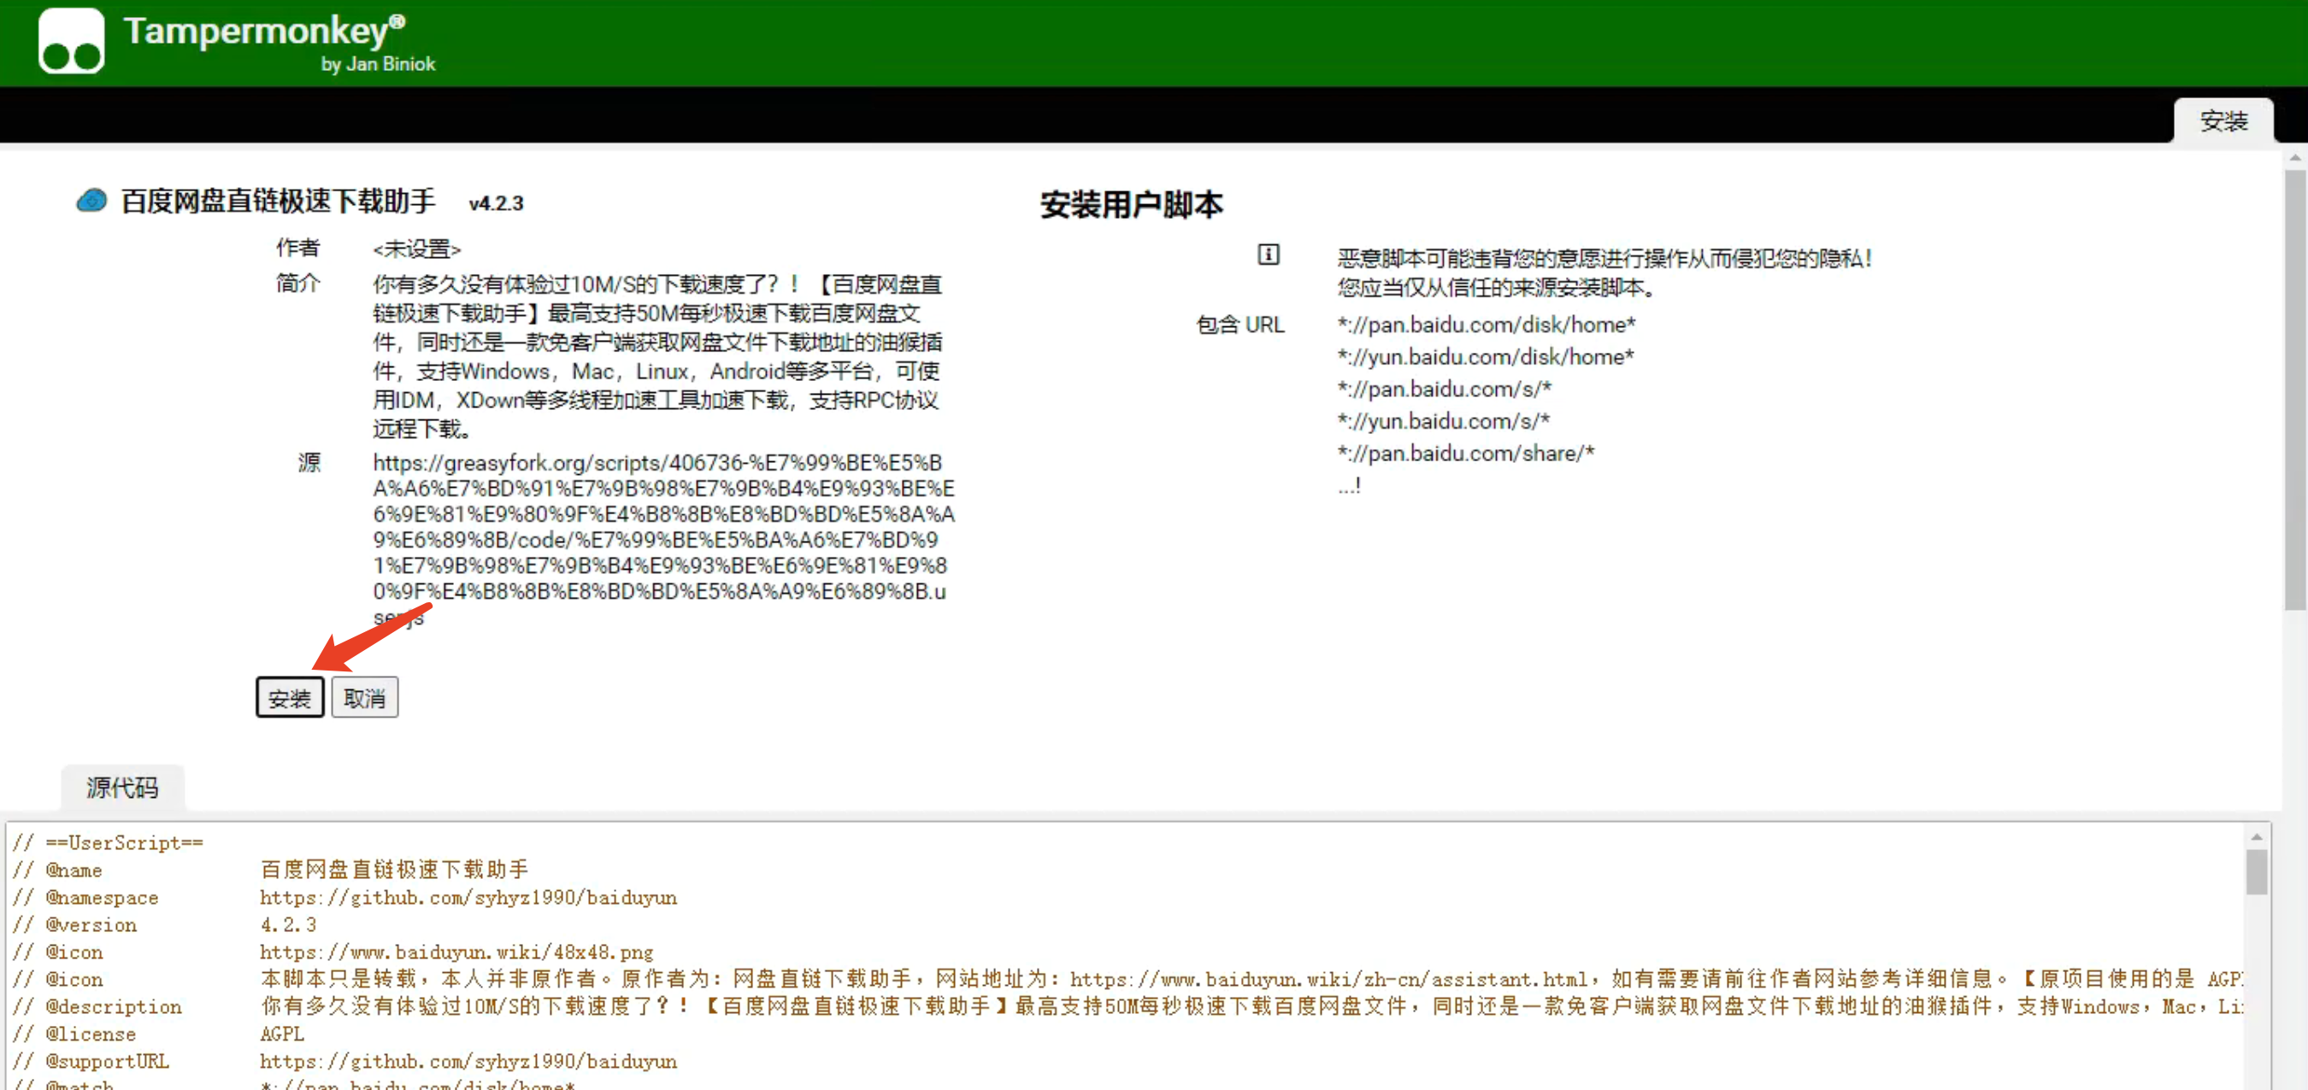The width and height of the screenshot is (2308, 1090).
Task: Click the 取消 button
Action: point(365,697)
